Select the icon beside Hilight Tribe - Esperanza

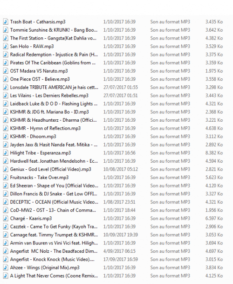tap(6, 153)
